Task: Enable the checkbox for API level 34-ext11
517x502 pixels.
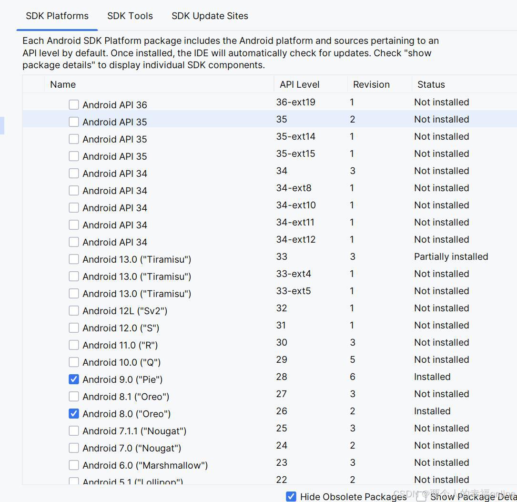Action: click(74, 225)
